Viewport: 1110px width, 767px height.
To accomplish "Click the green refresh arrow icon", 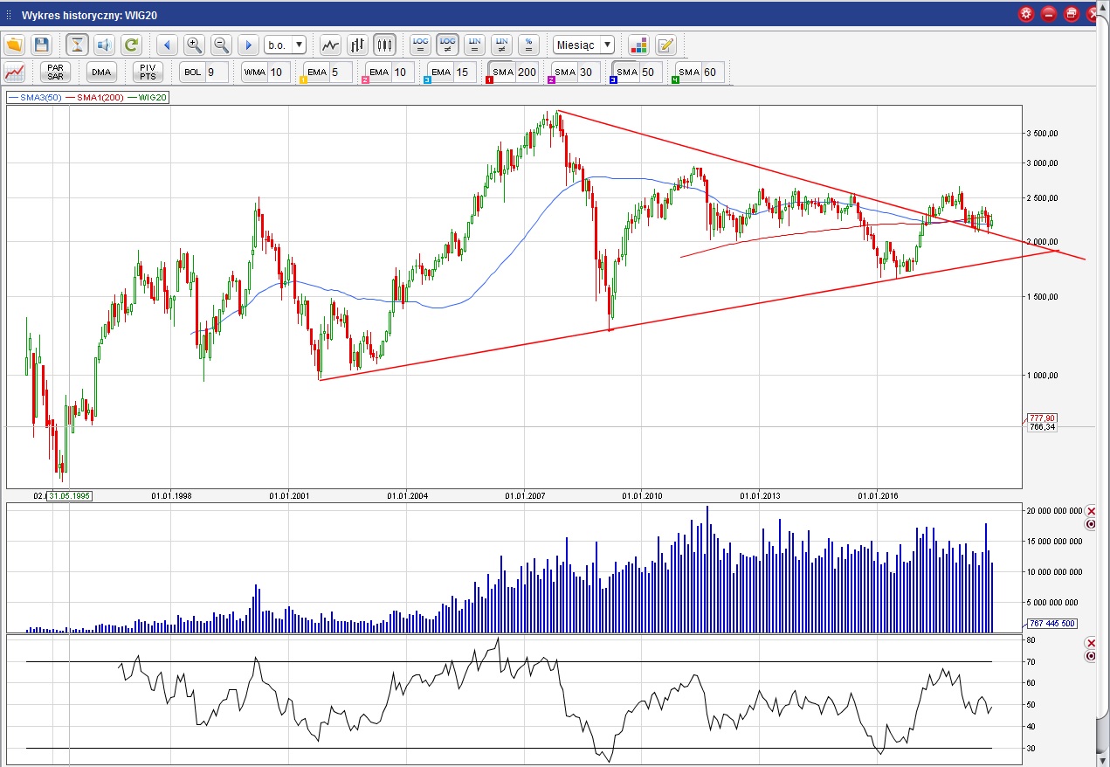I will 131,45.
